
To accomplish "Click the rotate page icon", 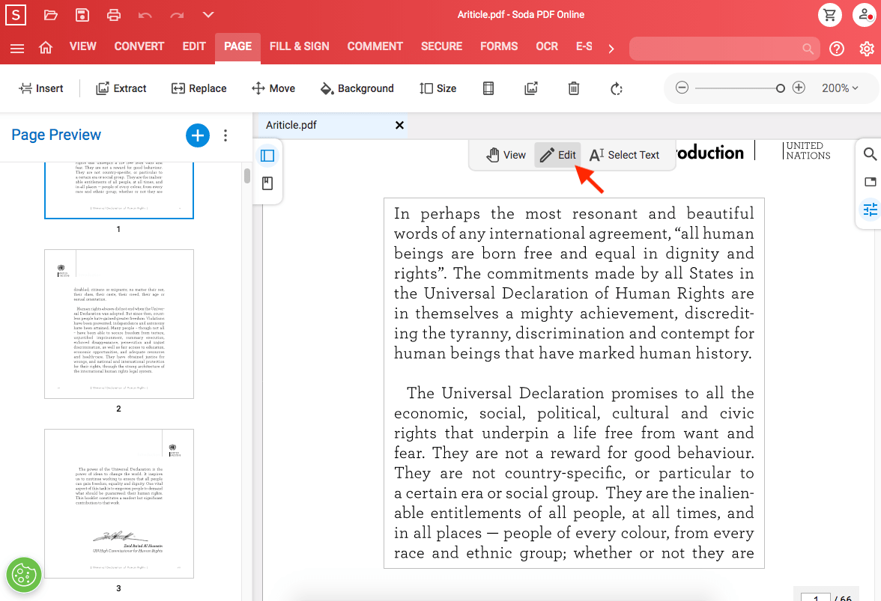I will pyautogui.click(x=616, y=88).
